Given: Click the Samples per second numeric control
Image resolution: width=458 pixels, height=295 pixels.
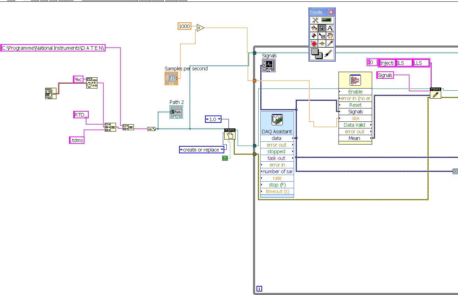Looking at the screenshot, I should [x=171, y=78].
